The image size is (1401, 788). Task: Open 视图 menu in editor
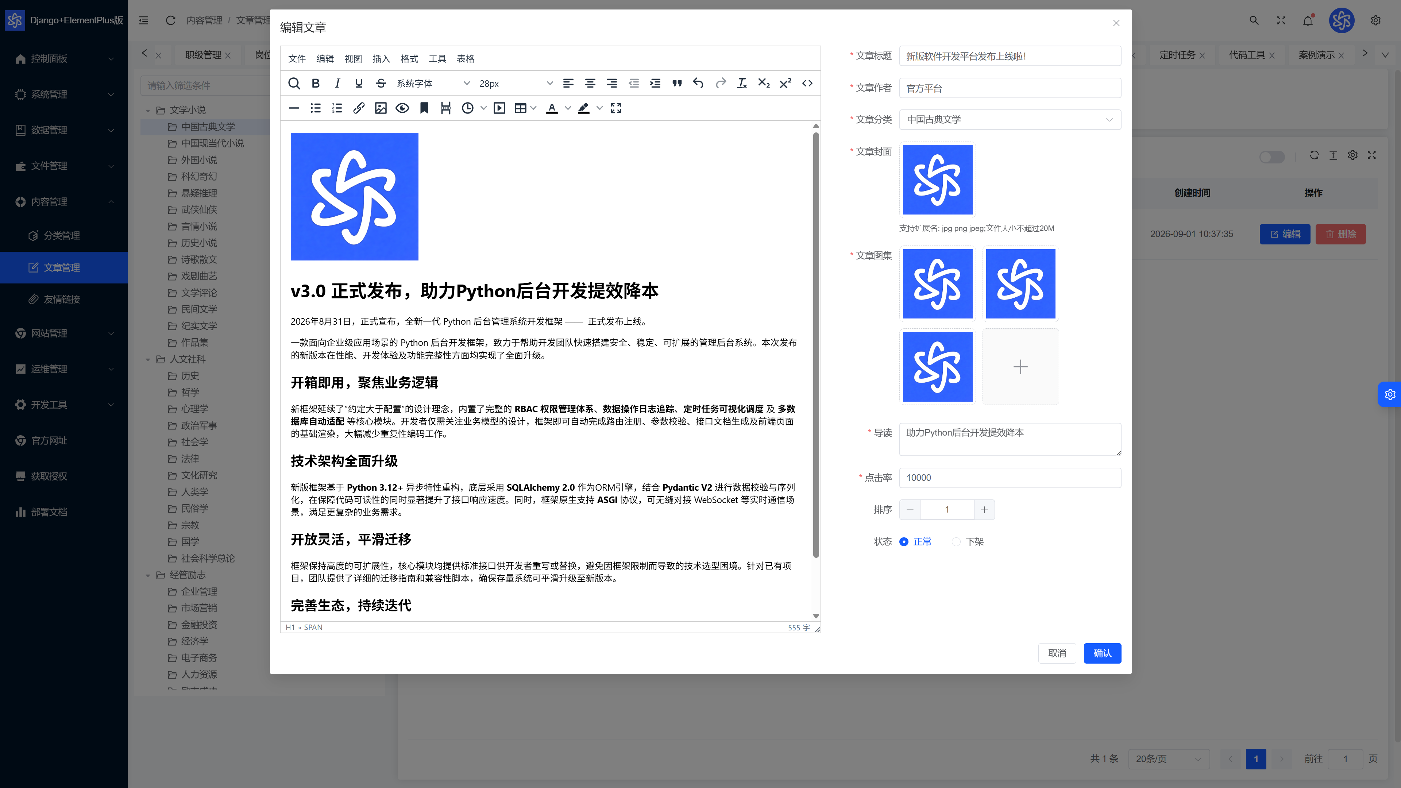[353, 59]
